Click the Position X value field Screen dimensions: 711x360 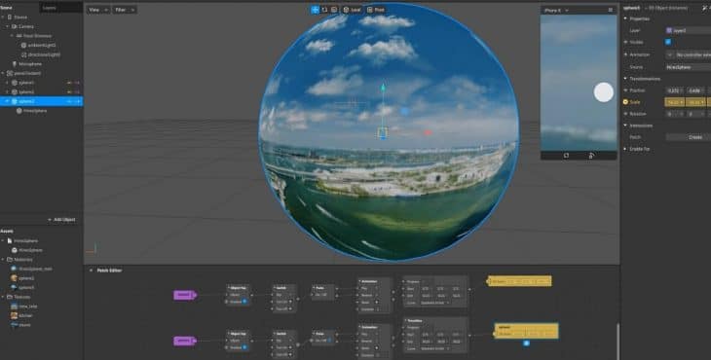point(674,90)
